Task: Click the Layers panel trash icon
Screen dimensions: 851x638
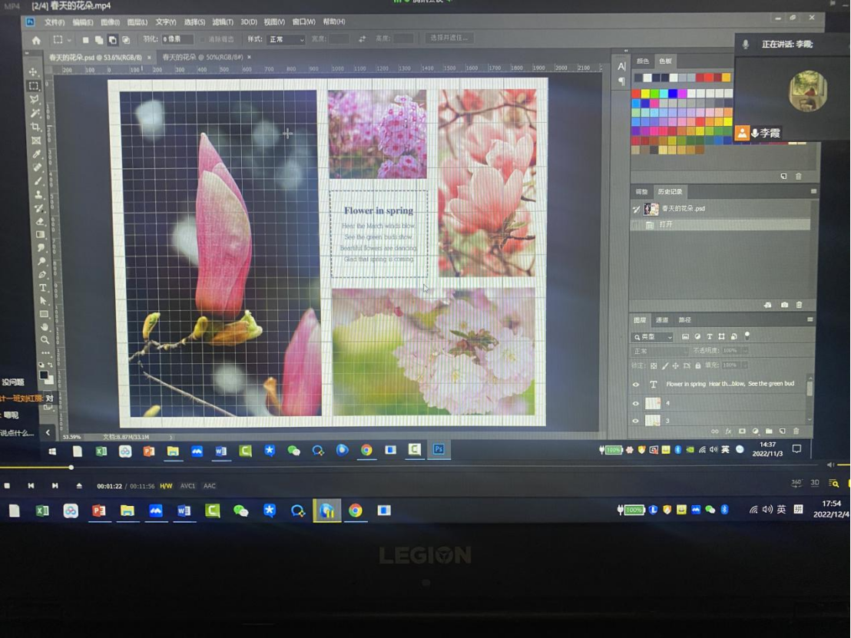Action: [796, 431]
